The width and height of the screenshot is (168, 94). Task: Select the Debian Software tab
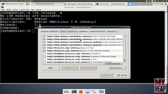(x=50, y=31)
